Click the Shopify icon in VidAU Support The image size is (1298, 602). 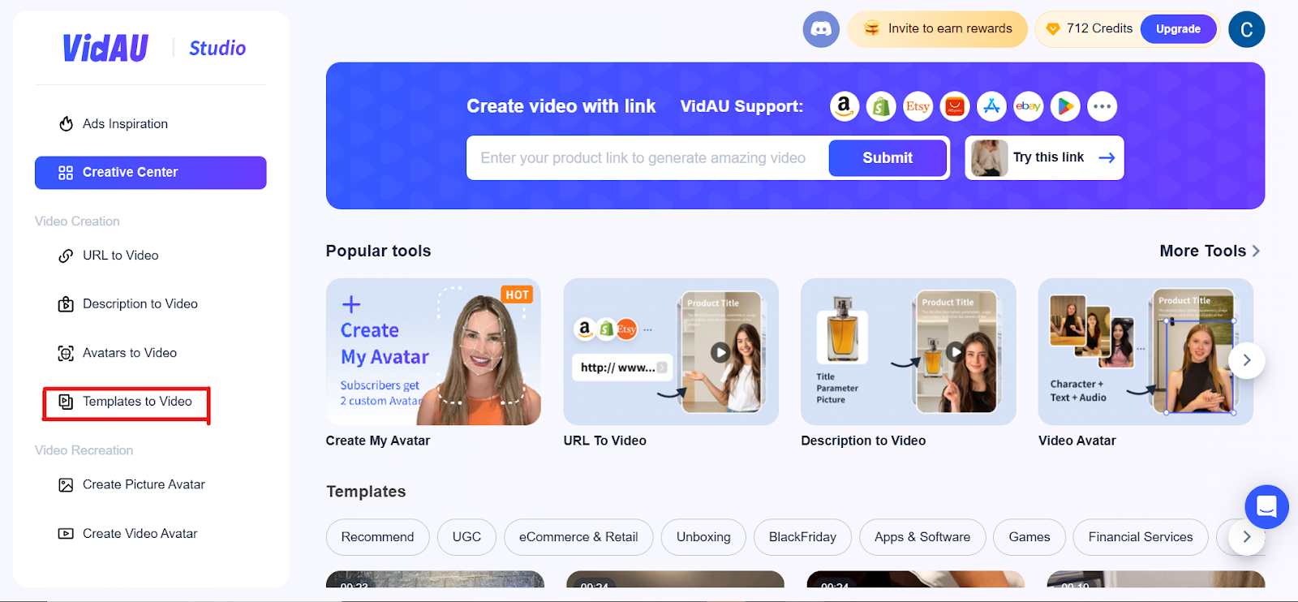coord(881,106)
